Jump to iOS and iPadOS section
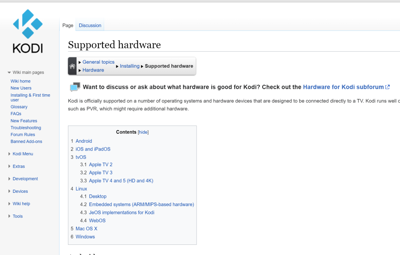Viewport: 400px width, 255px height. [x=93, y=149]
